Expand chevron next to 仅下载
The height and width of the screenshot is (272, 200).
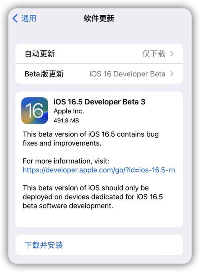click(x=172, y=54)
